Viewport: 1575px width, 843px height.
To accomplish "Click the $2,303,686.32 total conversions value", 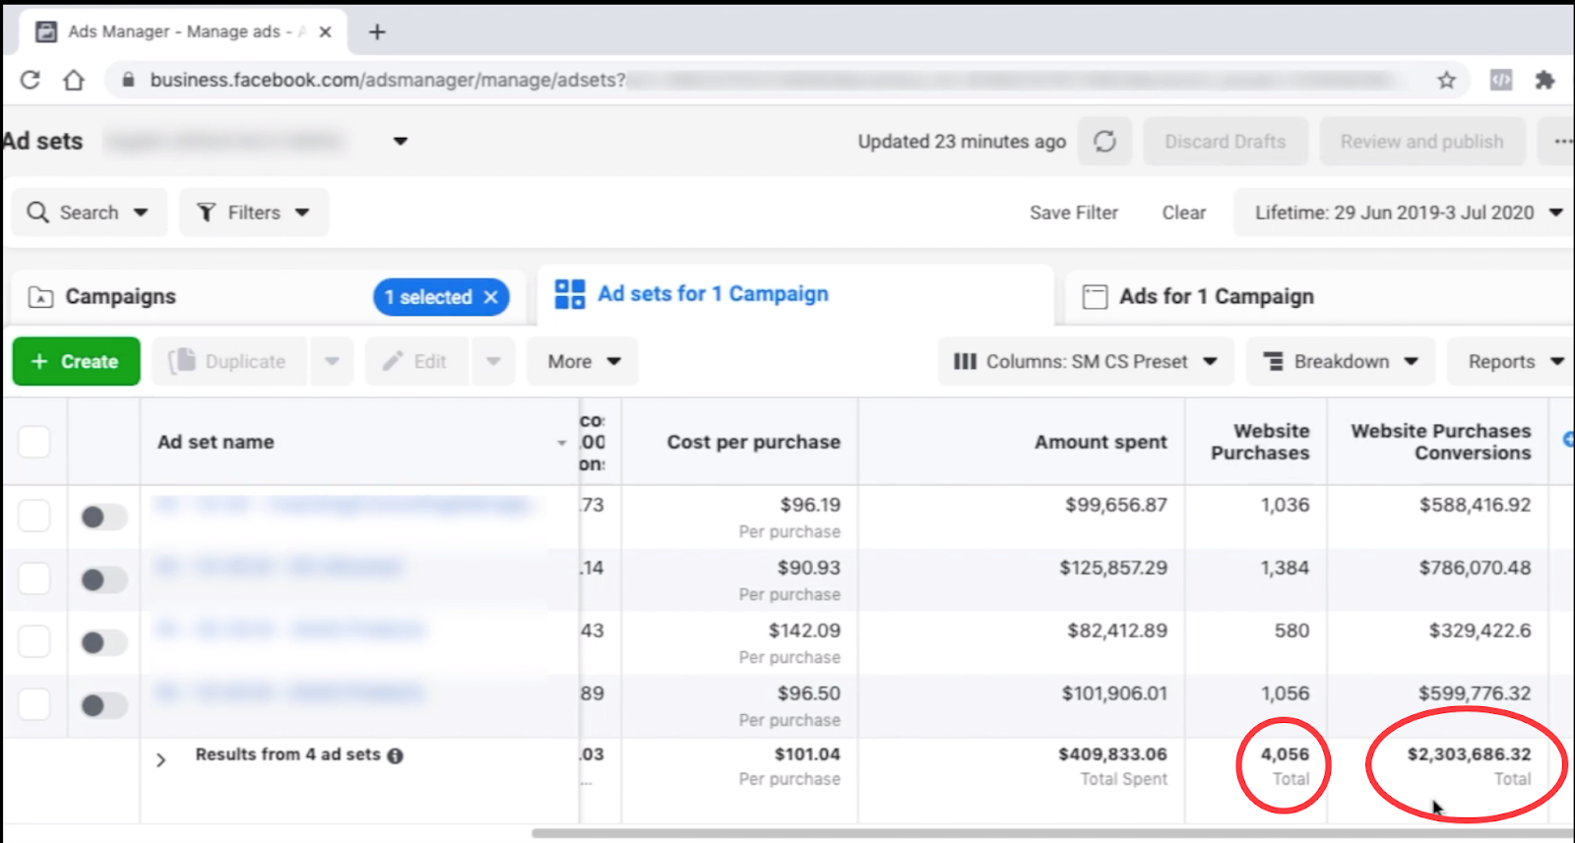I will [x=1469, y=754].
